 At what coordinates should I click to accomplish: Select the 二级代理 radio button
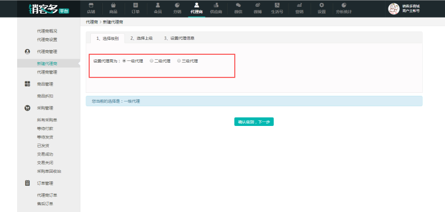pyautogui.click(x=151, y=61)
